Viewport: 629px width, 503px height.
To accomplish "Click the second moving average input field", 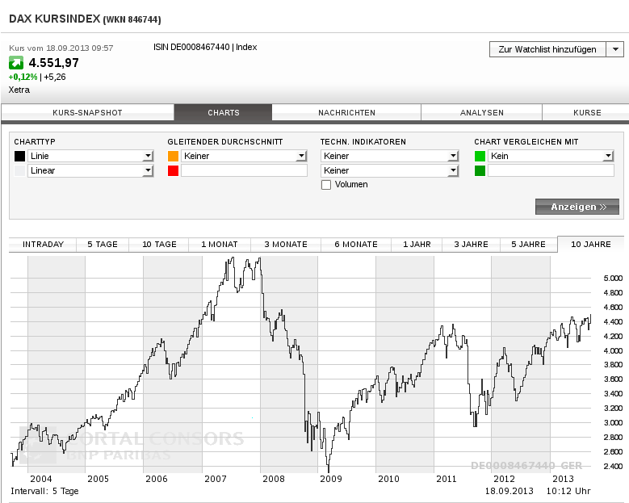I will click(x=244, y=170).
